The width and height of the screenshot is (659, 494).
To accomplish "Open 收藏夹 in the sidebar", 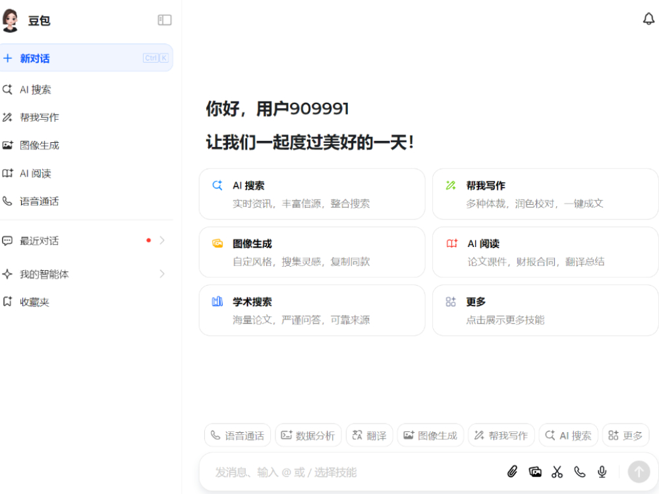I will (x=86, y=302).
